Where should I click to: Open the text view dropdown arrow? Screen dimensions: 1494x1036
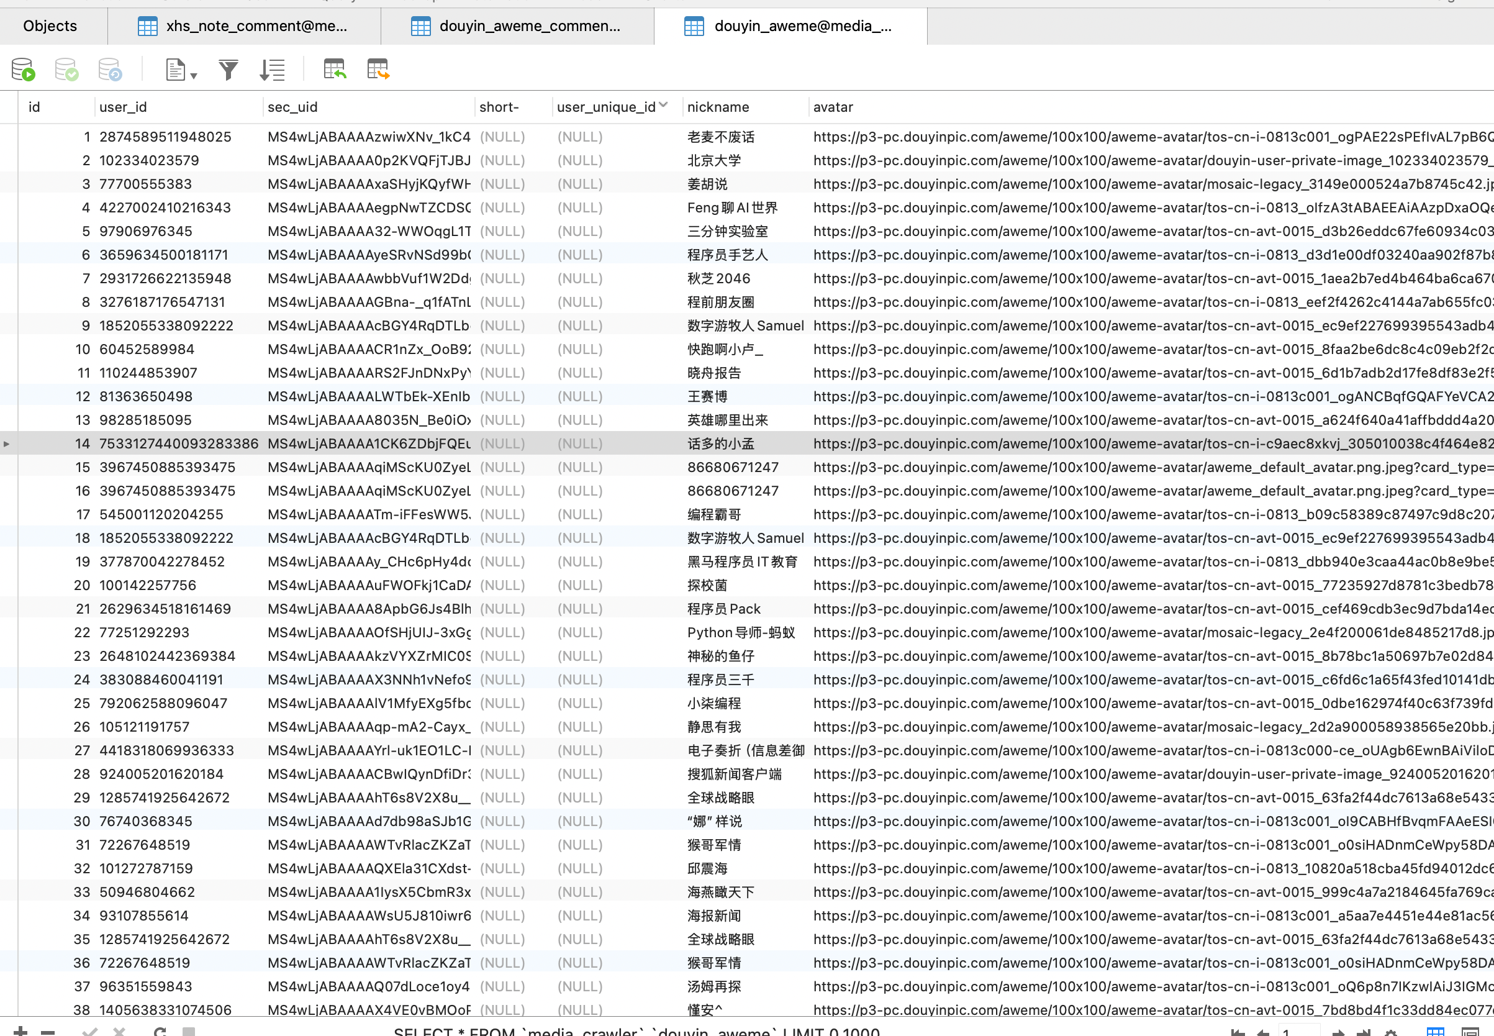pos(193,76)
